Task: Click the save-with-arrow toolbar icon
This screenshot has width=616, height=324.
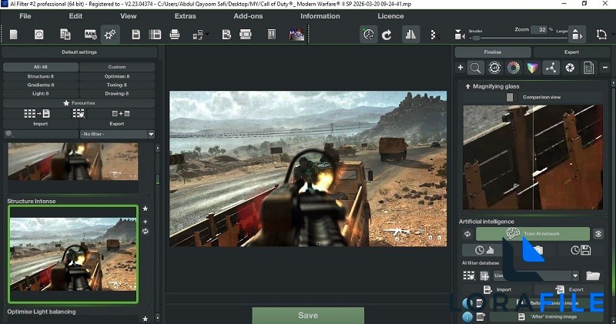Action: (226, 35)
